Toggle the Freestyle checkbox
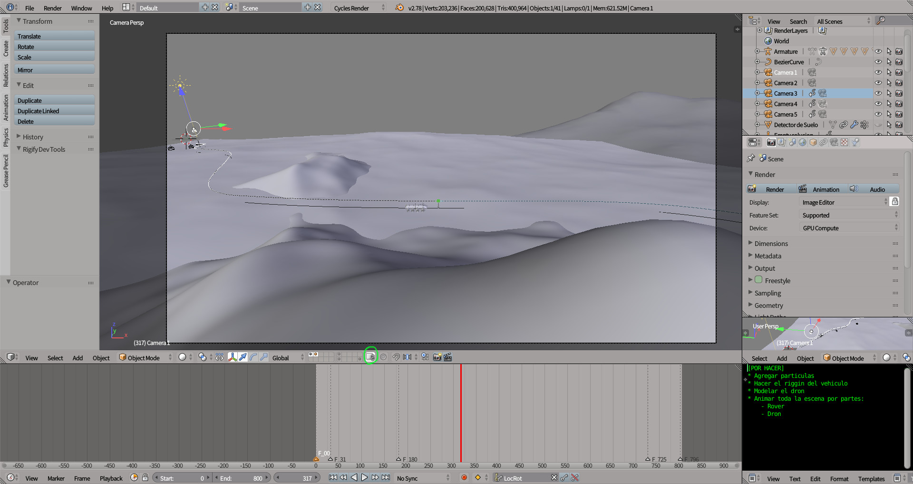Image resolution: width=913 pixels, height=484 pixels. tap(758, 280)
